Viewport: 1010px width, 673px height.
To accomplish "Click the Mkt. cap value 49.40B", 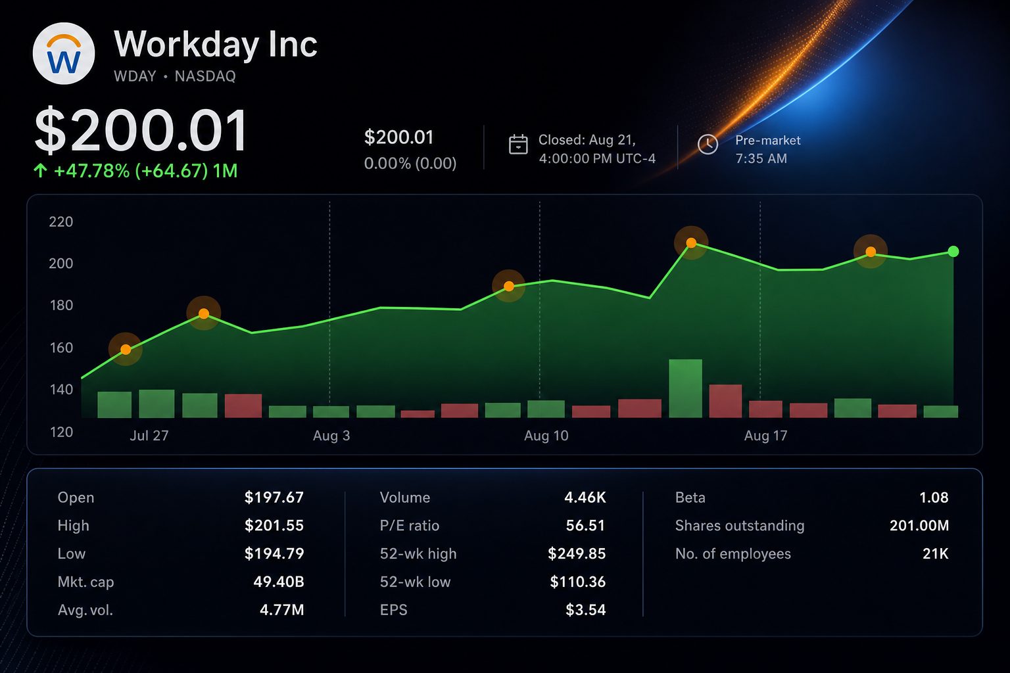I will pyautogui.click(x=279, y=582).
